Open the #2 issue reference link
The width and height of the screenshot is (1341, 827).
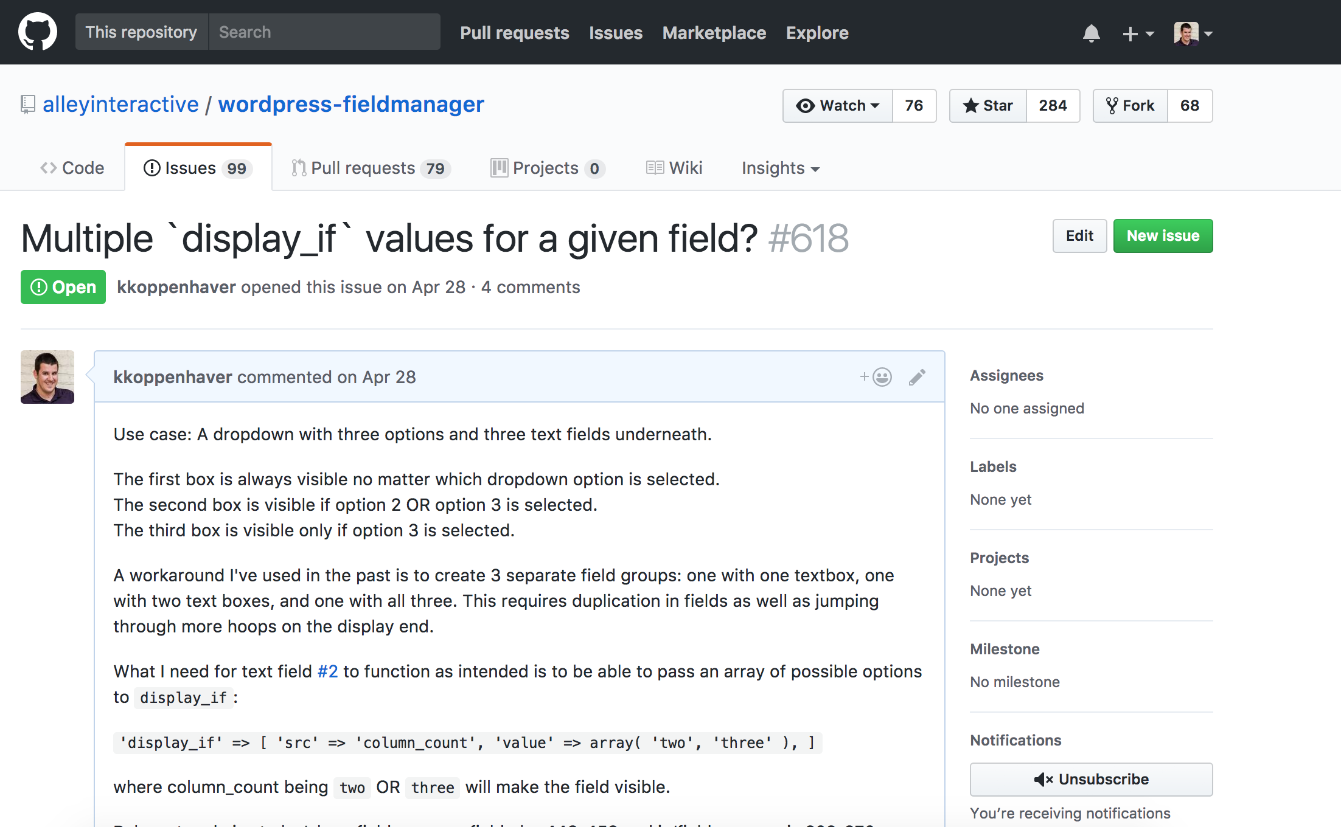(327, 671)
